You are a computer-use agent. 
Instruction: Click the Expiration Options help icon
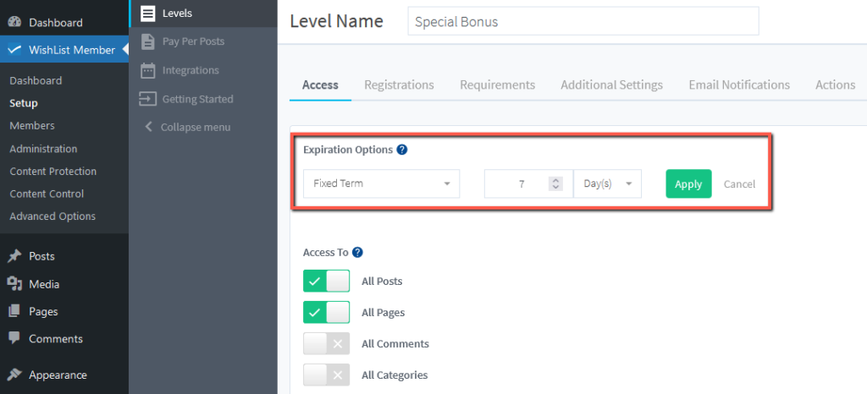[x=402, y=150]
